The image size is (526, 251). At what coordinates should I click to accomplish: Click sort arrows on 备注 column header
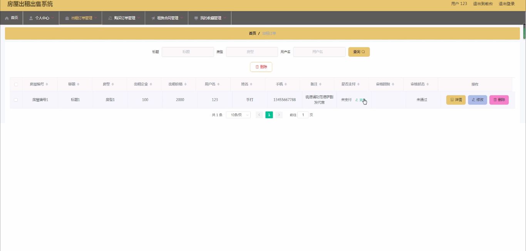click(320, 84)
